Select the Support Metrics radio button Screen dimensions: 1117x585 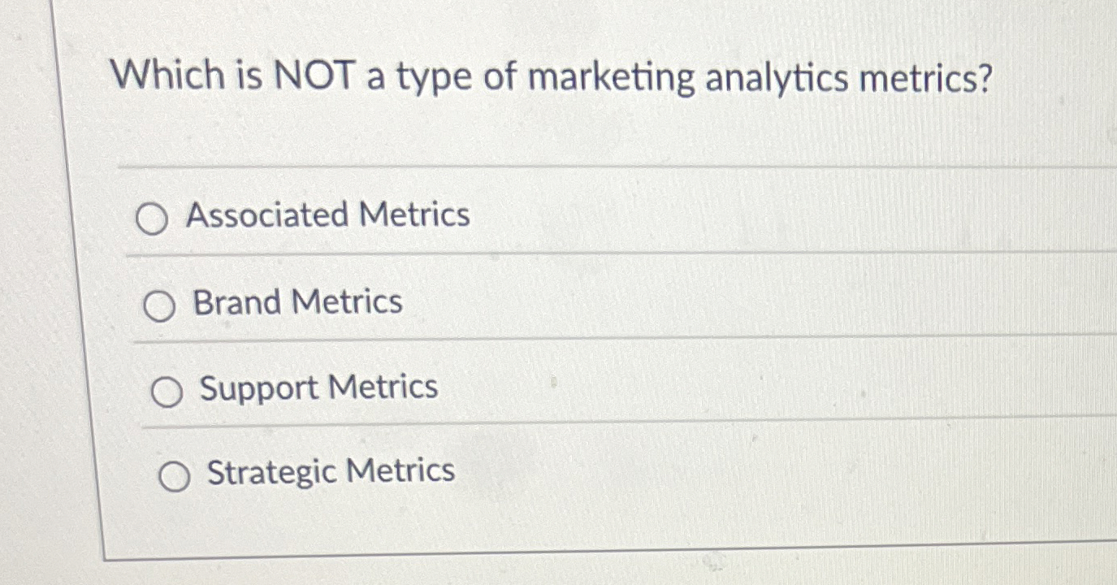[168, 391]
